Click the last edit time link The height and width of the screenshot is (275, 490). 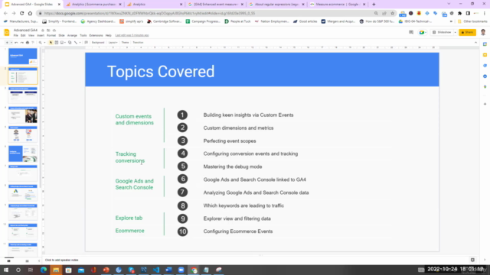point(132,36)
